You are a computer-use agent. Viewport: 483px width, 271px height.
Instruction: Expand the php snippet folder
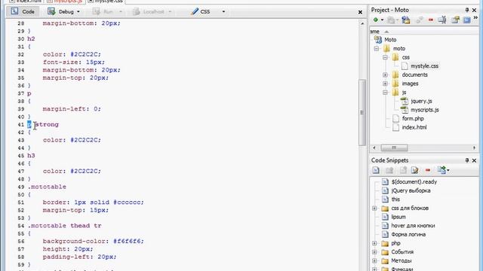tap(374, 243)
